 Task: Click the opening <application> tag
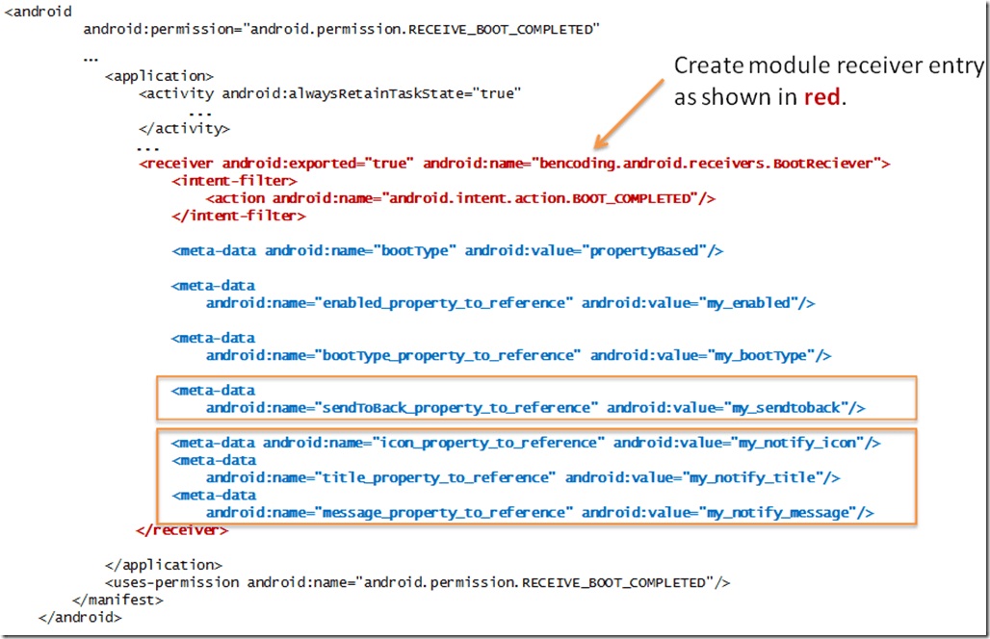click(159, 76)
